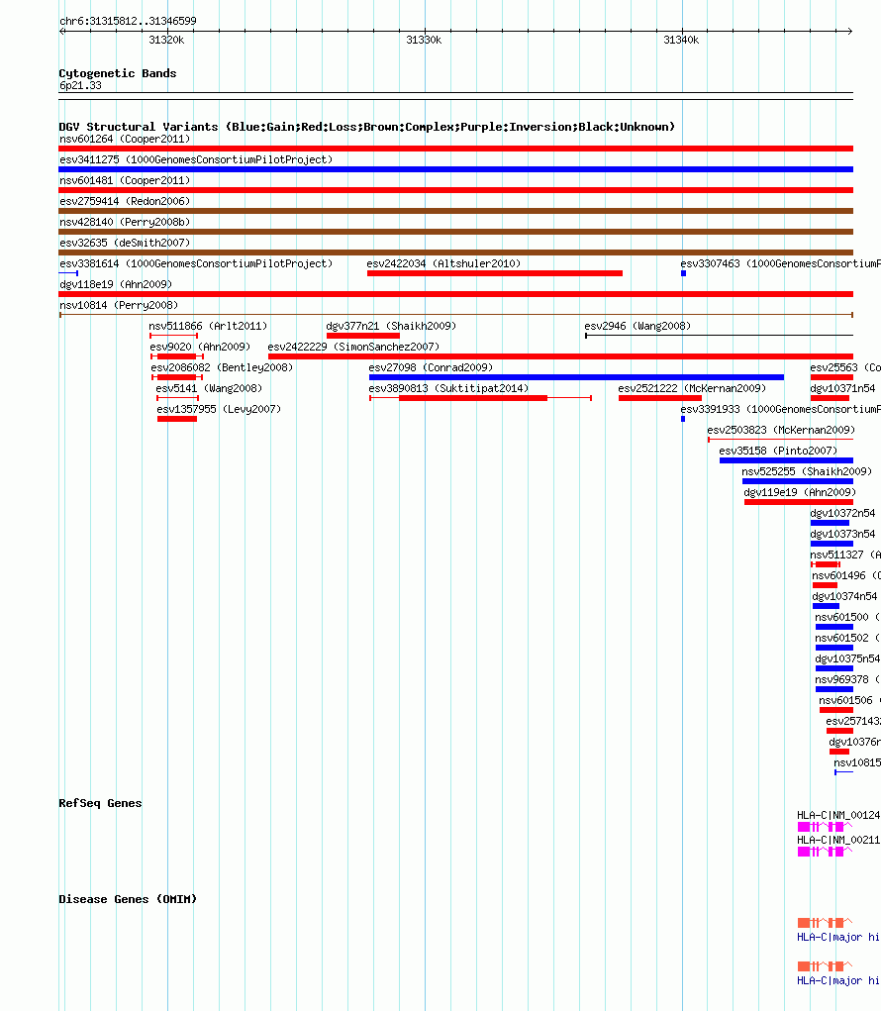The image size is (881, 1011).
Task: Select the red loss bar under esv2422034
Action: tap(495, 273)
